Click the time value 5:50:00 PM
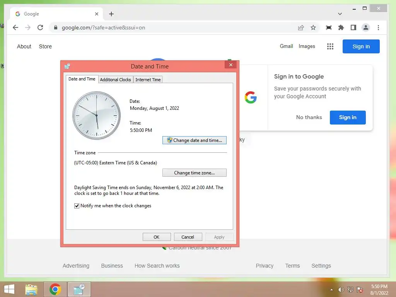The width and height of the screenshot is (396, 297). [x=141, y=130]
